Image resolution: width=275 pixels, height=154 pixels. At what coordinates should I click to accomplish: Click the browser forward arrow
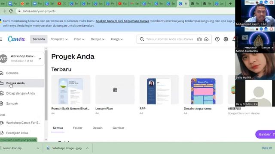pos(4,11)
